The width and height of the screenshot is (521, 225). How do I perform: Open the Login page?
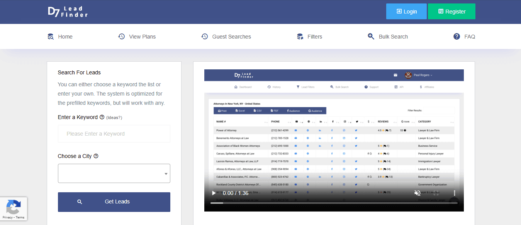(406, 12)
